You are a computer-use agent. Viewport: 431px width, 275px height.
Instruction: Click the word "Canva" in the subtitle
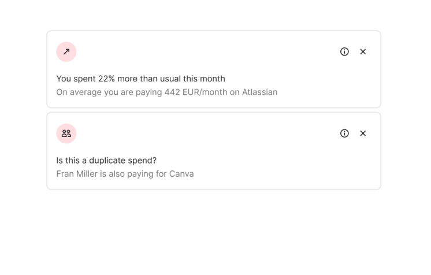[181, 174]
